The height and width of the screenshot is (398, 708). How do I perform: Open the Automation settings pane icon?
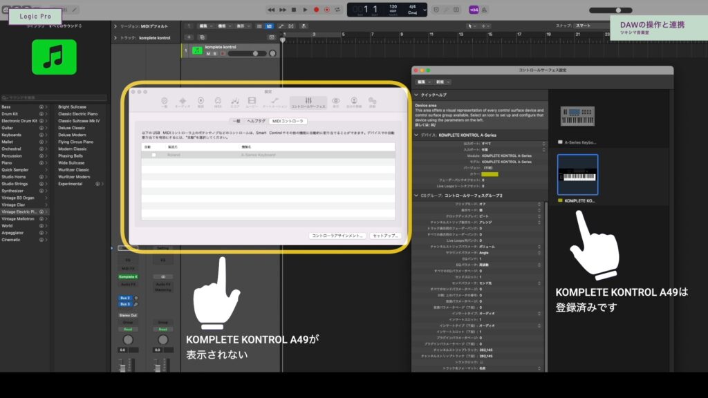[x=274, y=102]
